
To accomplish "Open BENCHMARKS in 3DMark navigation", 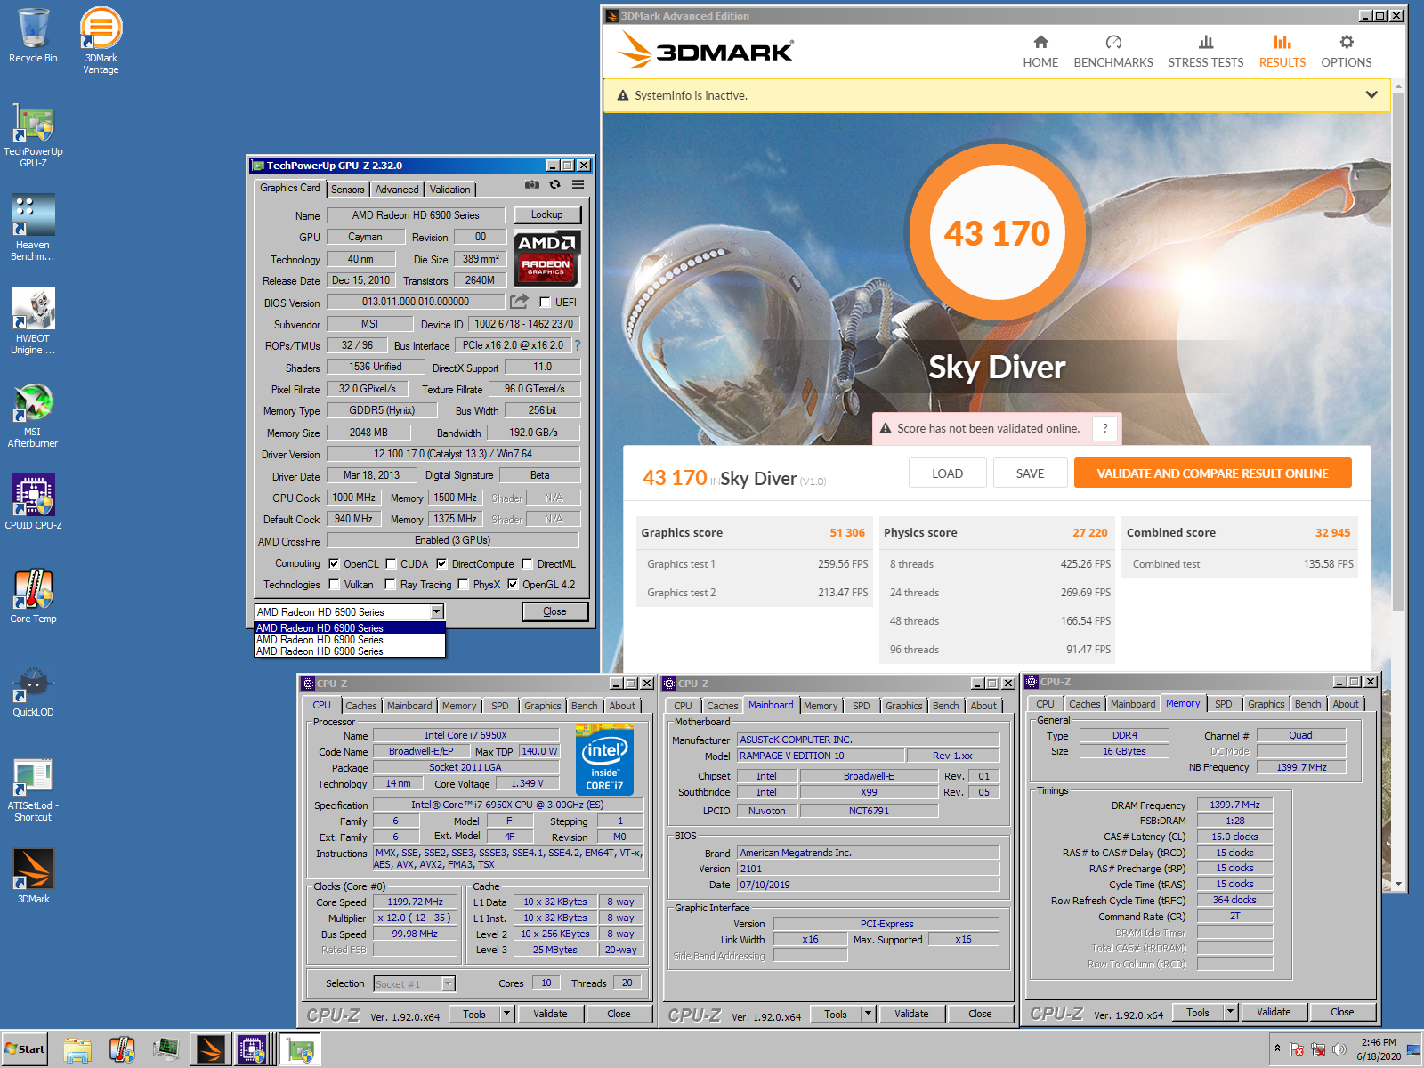I will click(1113, 52).
